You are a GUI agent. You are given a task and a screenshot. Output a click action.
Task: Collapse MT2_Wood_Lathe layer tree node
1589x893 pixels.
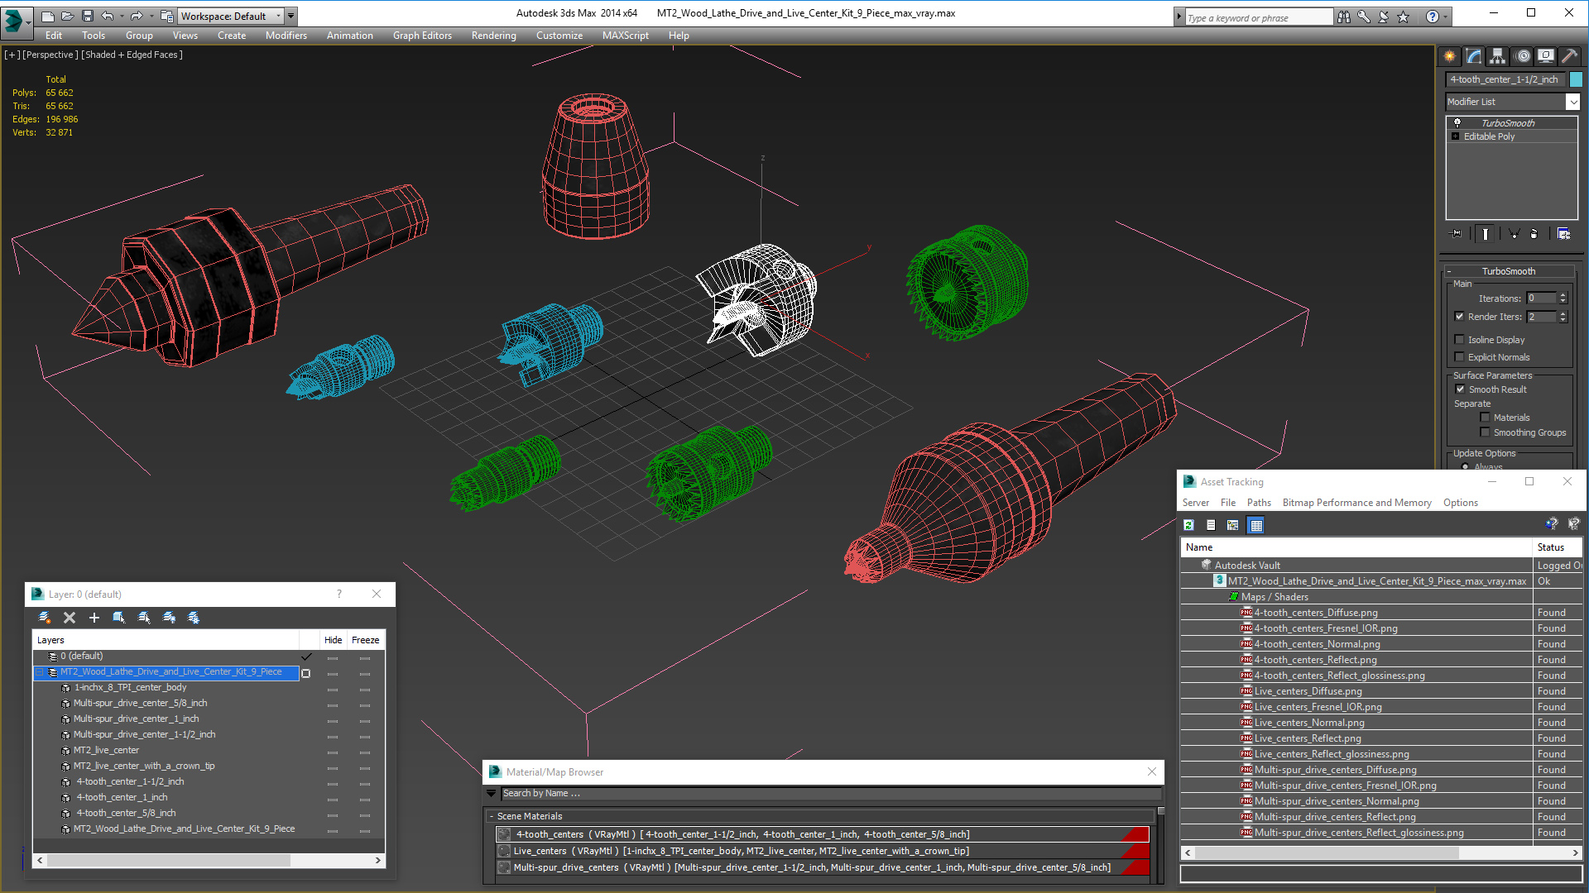pos(39,672)
